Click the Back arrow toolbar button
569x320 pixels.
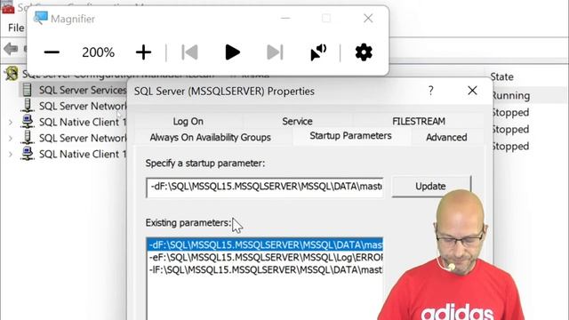tap(11, 48)
